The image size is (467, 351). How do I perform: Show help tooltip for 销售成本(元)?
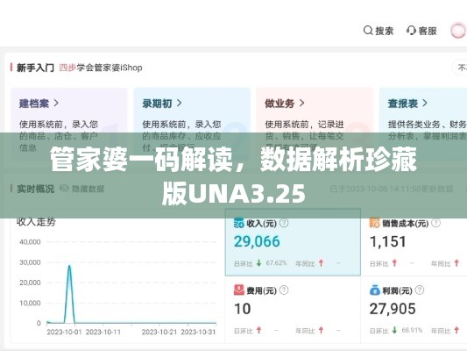pos(435,223)
